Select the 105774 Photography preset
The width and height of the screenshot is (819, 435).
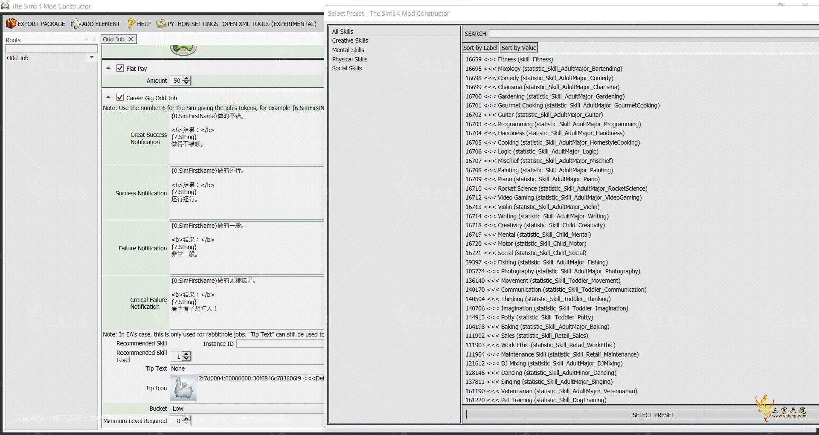pos(553,271)
